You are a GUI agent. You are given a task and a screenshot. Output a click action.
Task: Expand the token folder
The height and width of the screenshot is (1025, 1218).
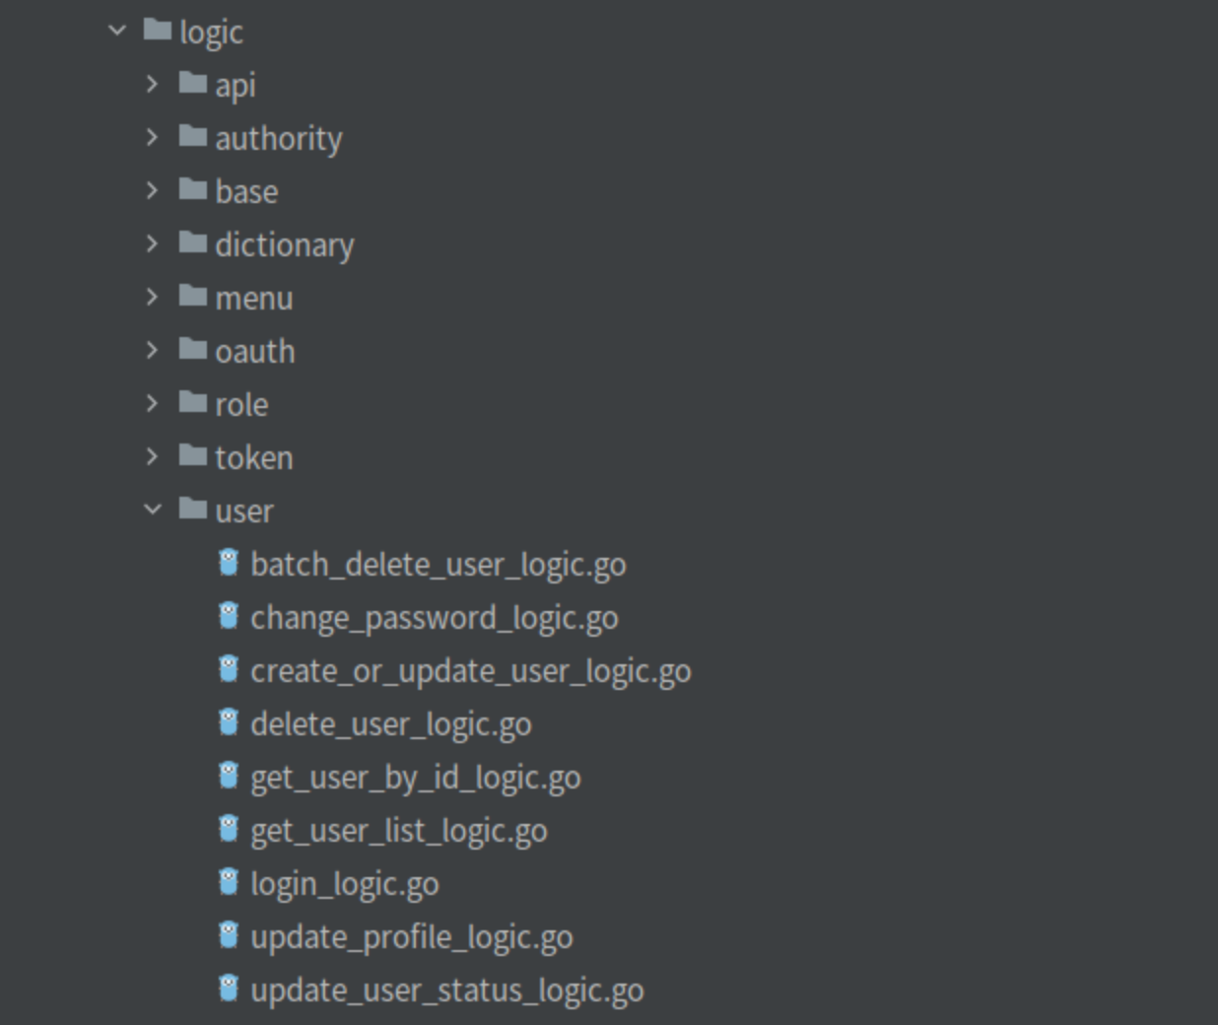point(152,456)
